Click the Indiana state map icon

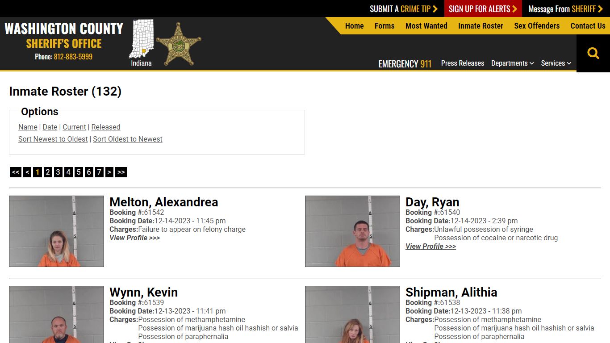[x=141, y=39]
